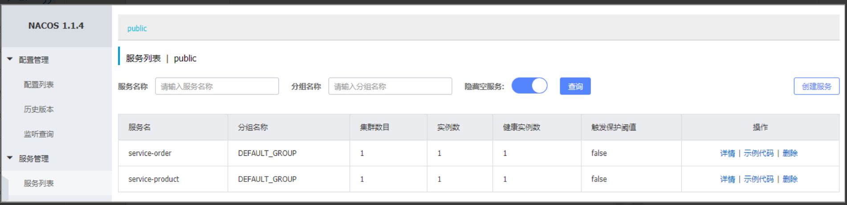Click the 操作 column header
The height and width of the screenshot is (205, 847).
click(x=760, y=127)
